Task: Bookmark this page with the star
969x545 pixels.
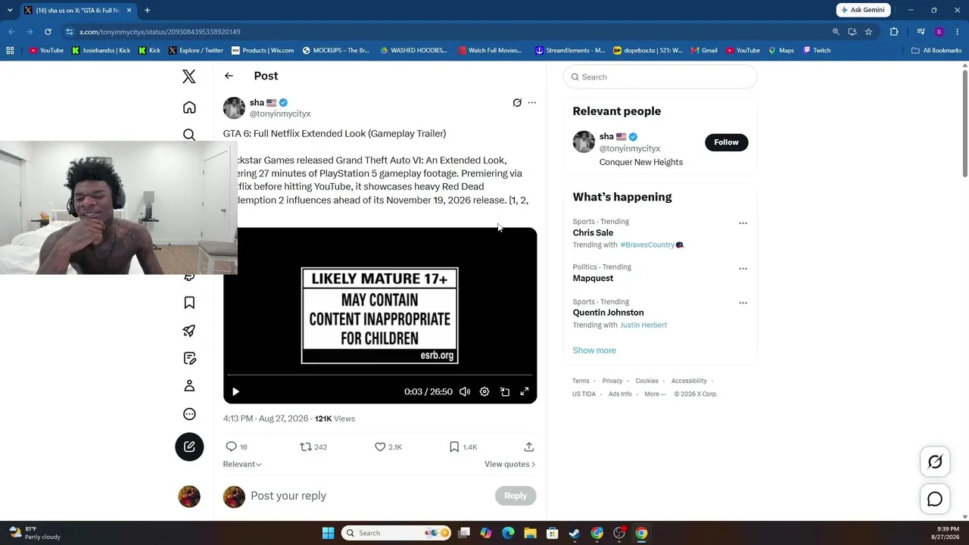Action: [x=868, y=32]
